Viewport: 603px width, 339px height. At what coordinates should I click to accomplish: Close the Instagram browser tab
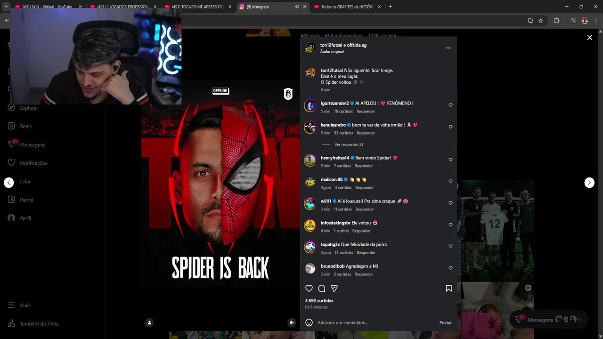pos(305,7)
